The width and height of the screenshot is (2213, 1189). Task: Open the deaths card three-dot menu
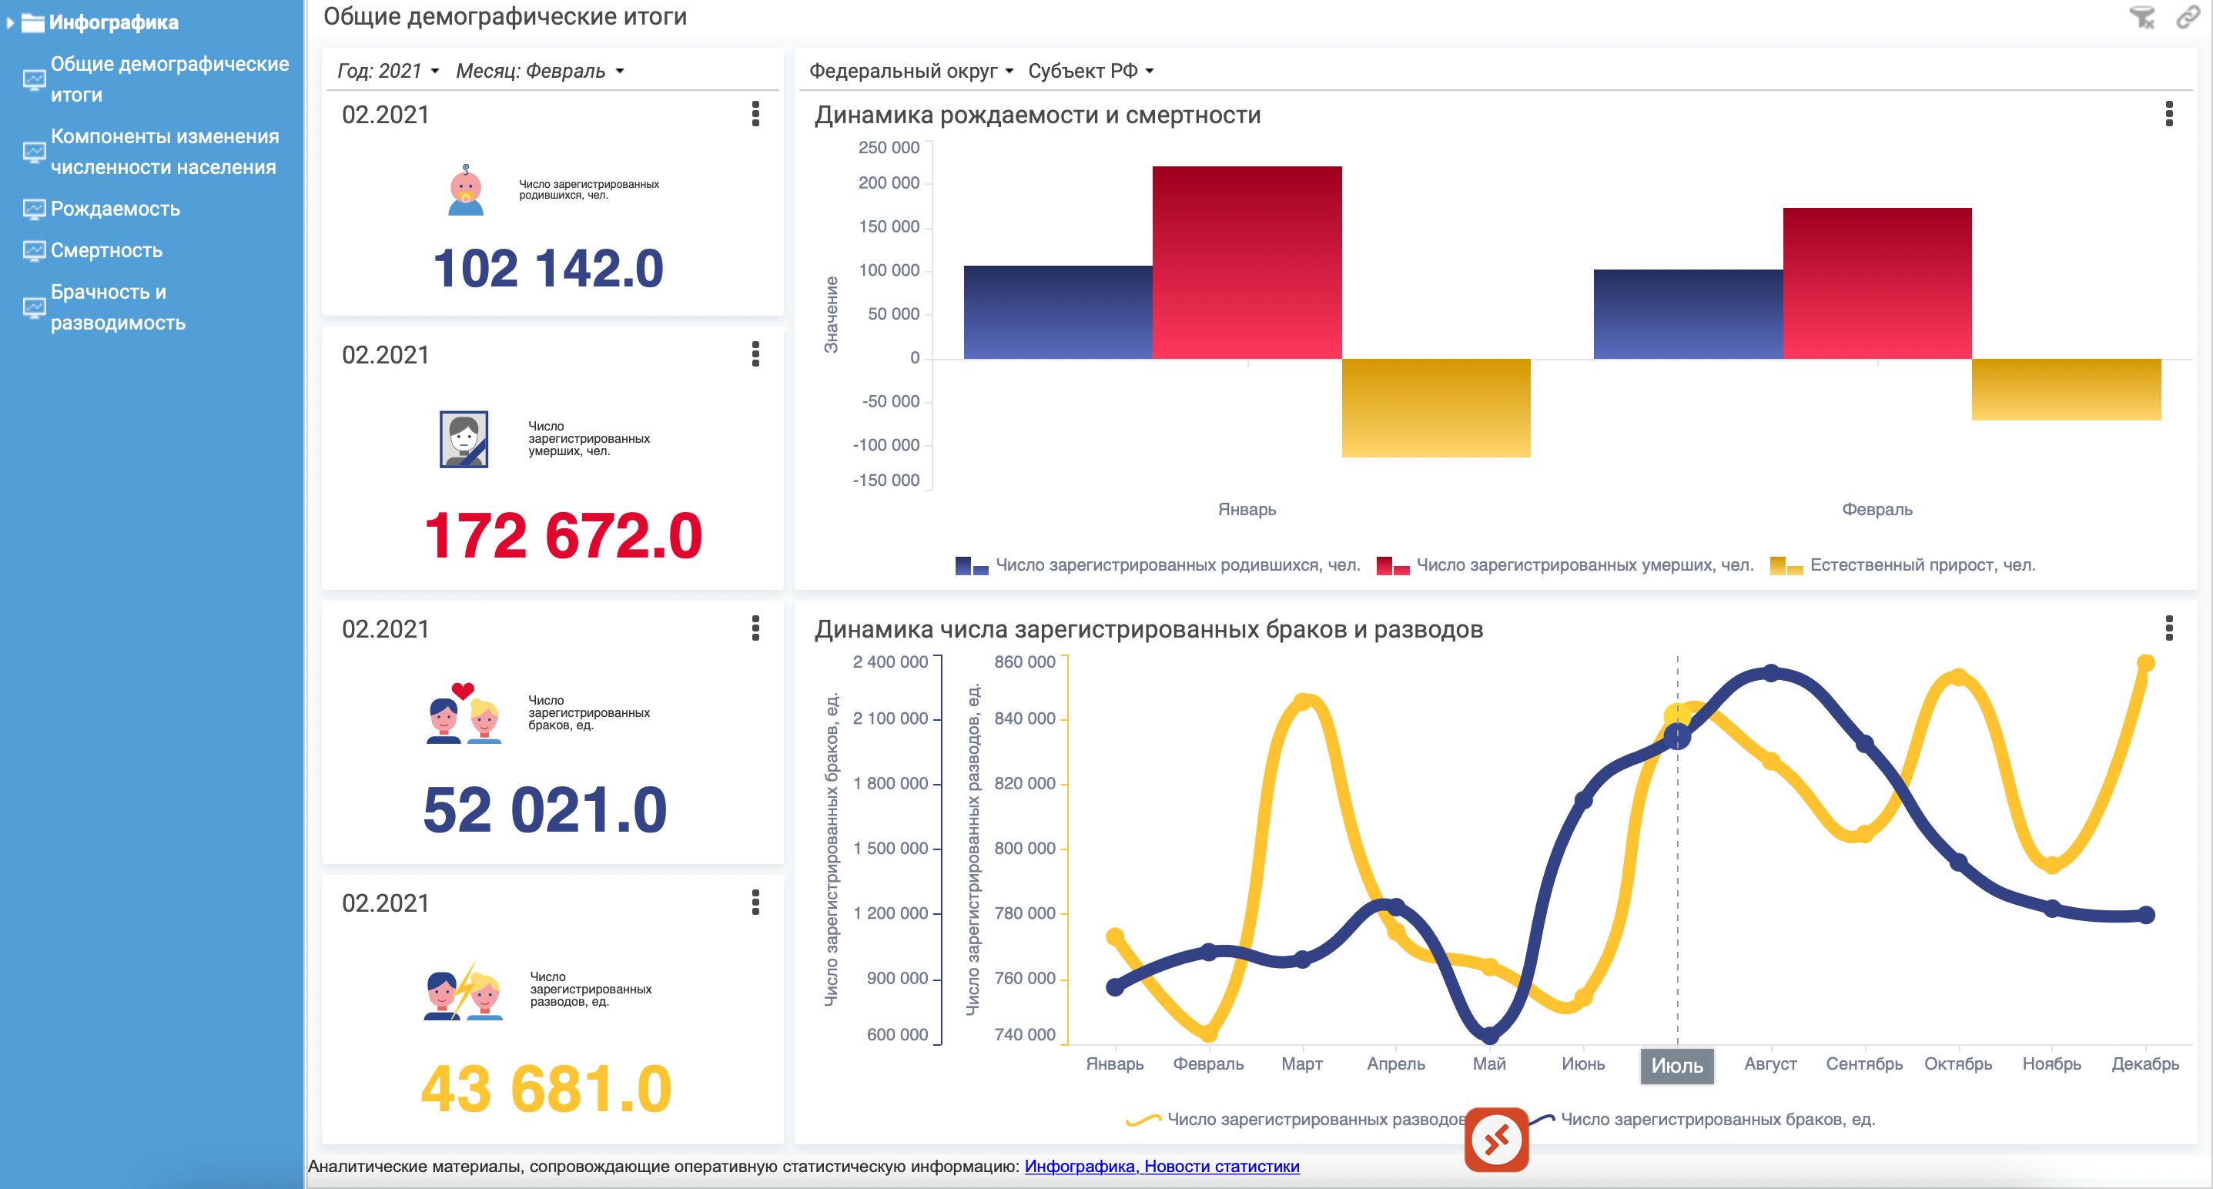pyautogui.click(x=755, y=354)
